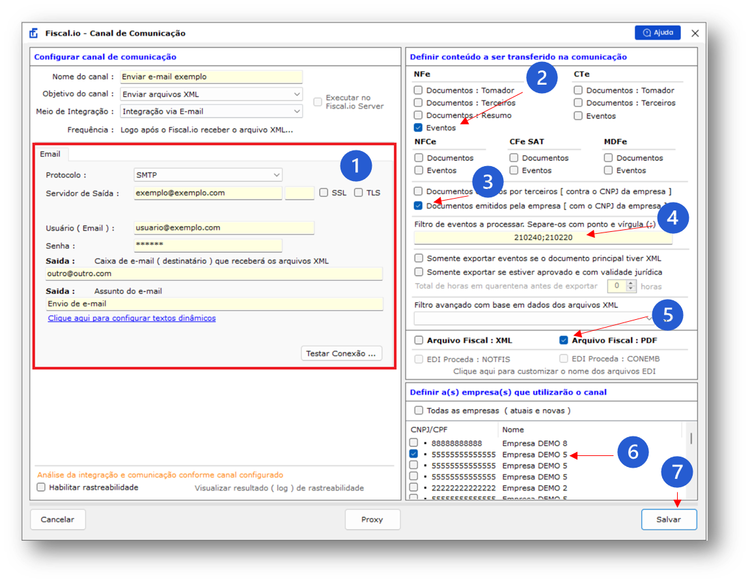Viewport: 750px width, 583px height.
Task: Select the row 88888888888
Action: coord(544,443)
